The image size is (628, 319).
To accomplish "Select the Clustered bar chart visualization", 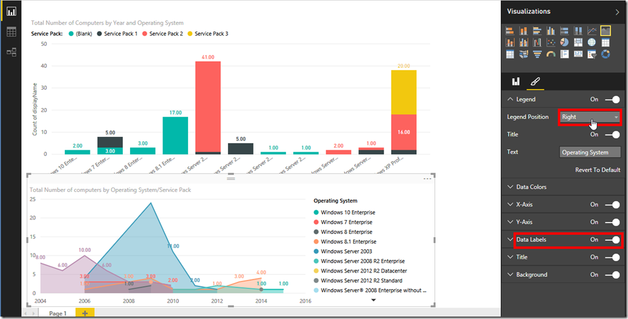I will (537, 31).
